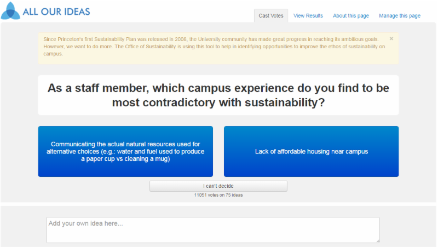438x247 pixels.
Task: Click the 11051 votes on 75 ideas text
Action: pos(218,195)
